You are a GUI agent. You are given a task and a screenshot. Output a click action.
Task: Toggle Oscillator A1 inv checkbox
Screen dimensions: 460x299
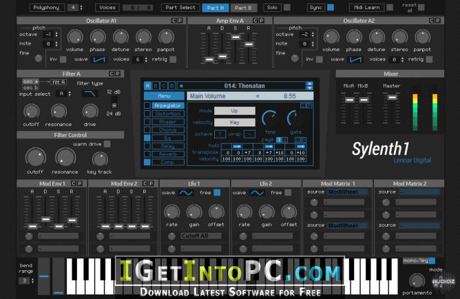click(63, 60)
